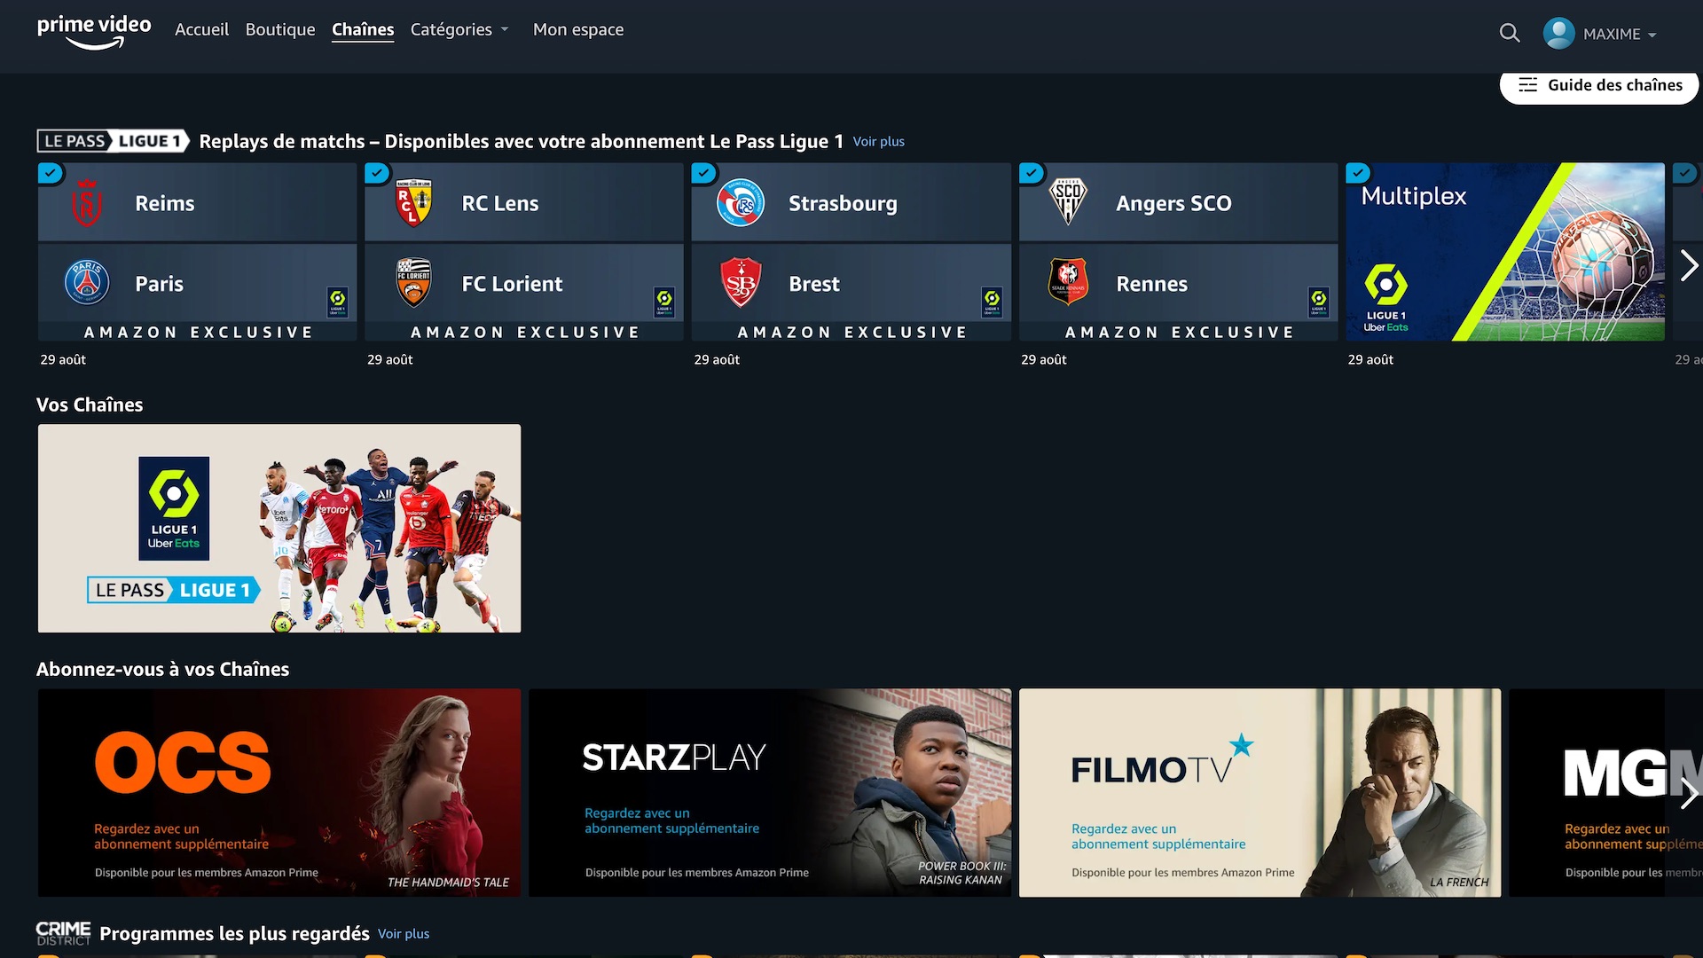Viewport: 1703px width, 958px height.
Task: Toggle checkmark on Reims match
Action: coord(49,173)
